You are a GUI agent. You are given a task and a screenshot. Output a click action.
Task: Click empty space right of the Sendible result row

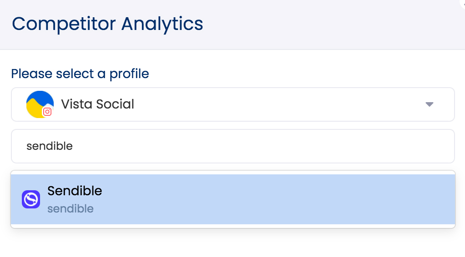coord(318,199)
